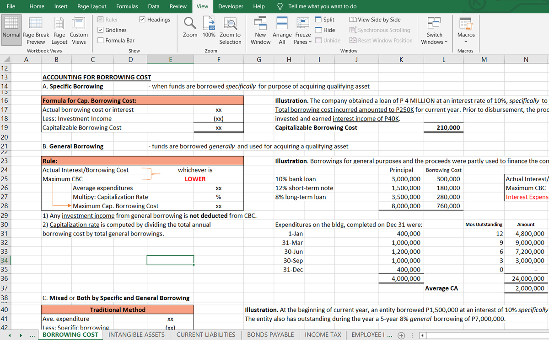Open the Review tab

click(178, 6)
